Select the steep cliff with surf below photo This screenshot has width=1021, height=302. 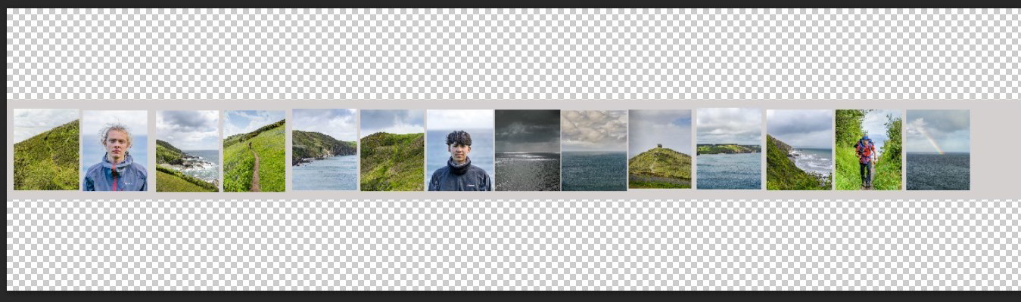coord(799,149)
